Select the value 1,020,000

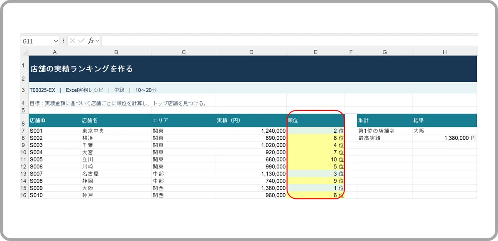click(x=251, y=145)
